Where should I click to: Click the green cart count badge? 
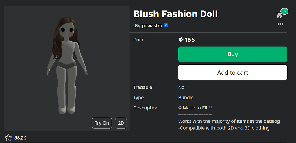click(284, 12)
